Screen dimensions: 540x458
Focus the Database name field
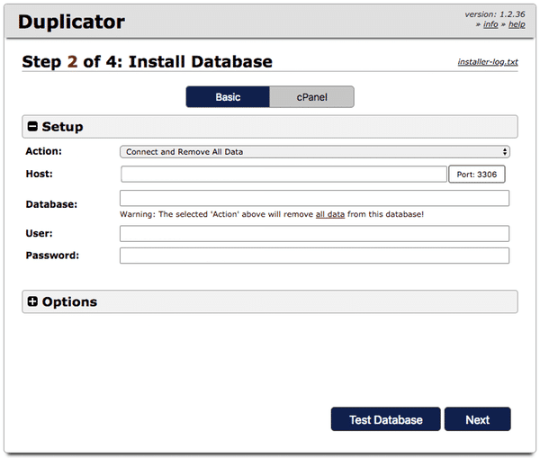(x=314, y=198)
